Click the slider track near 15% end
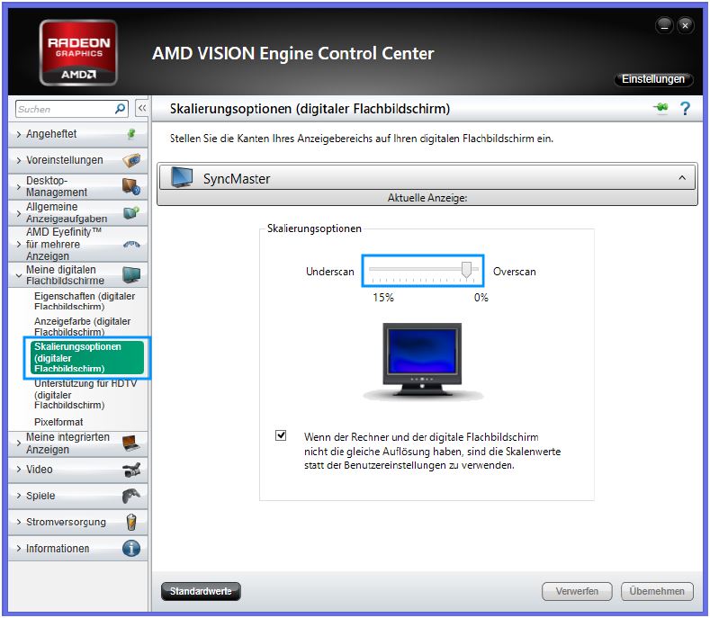Viewport: 710px width, 618px height. pos(375,269)
